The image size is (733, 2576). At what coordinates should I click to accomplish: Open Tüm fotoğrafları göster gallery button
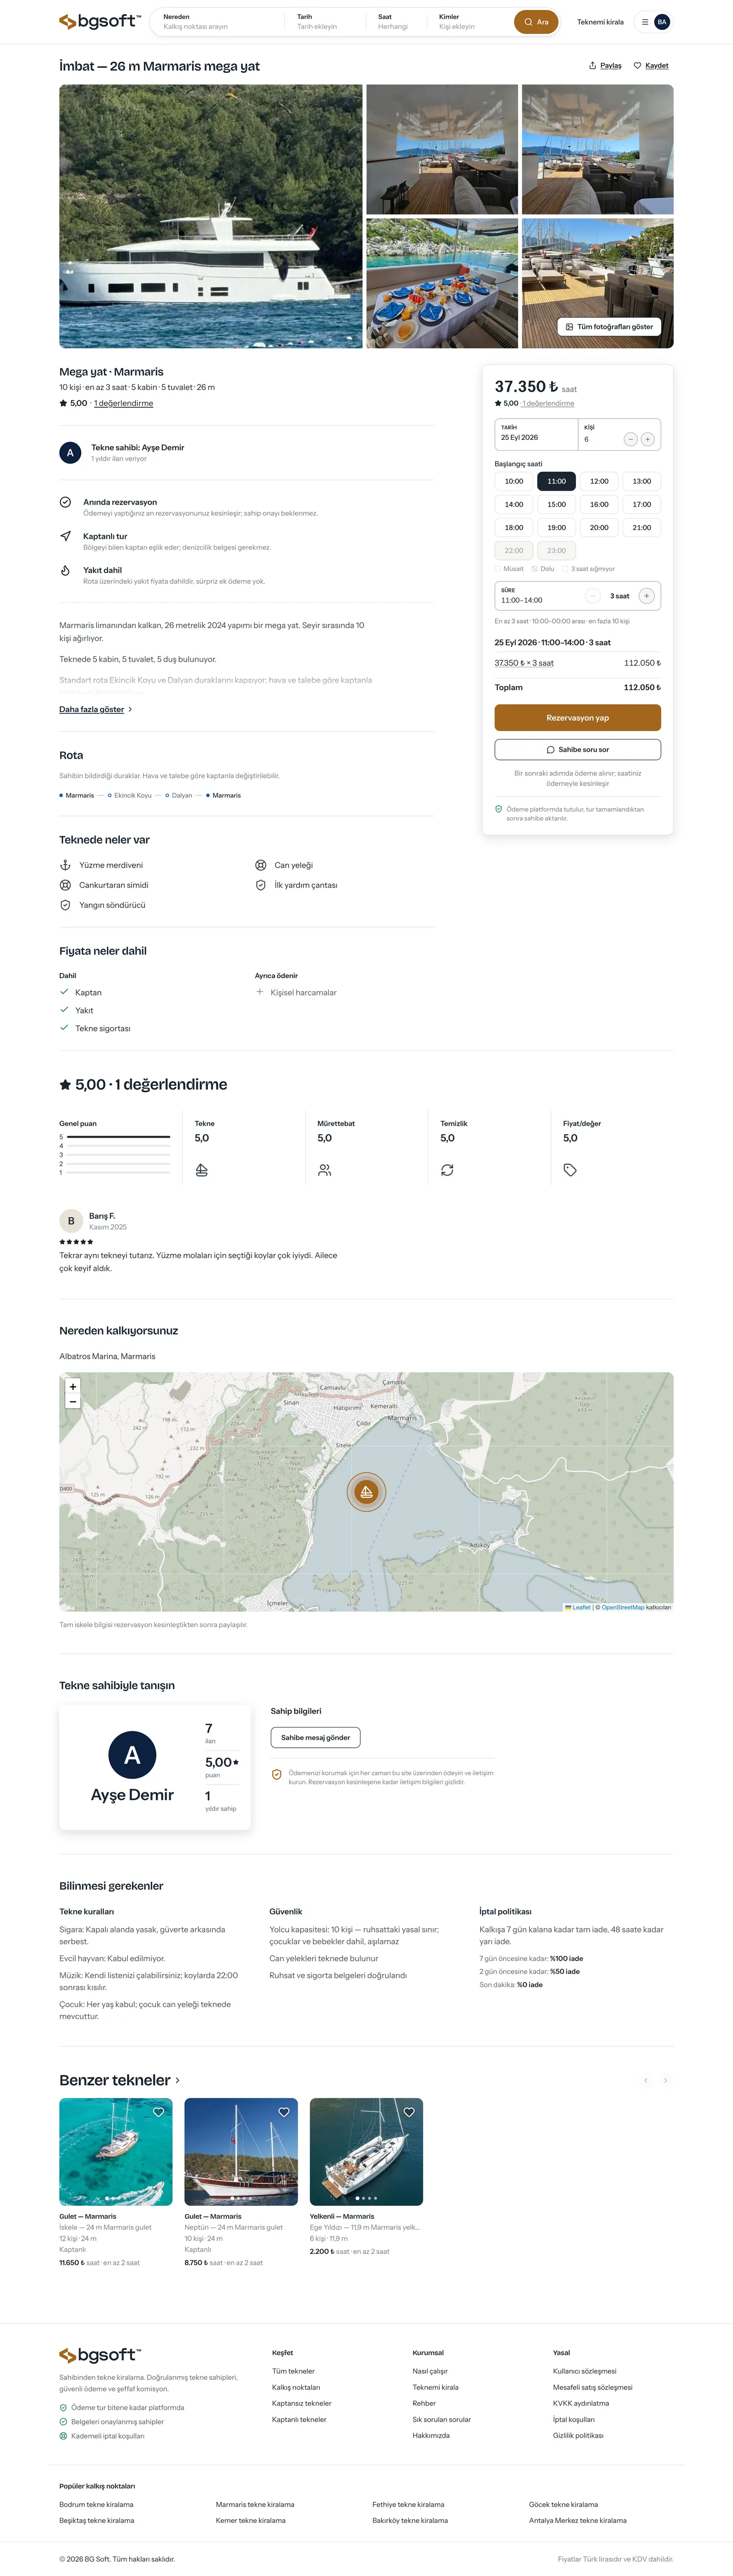click(x=609, y=327)
